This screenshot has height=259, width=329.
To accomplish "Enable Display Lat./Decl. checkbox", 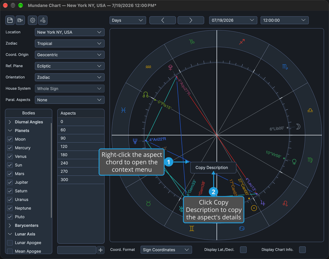I will click(243, 250).
